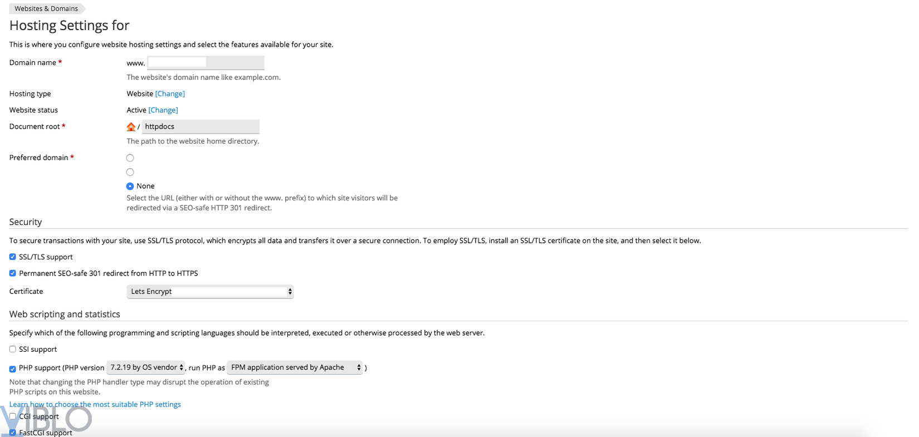Open the Certificate dropdown showing Lets Encrypt
Viewport: 919px width, 437px height.
point(210,292)
